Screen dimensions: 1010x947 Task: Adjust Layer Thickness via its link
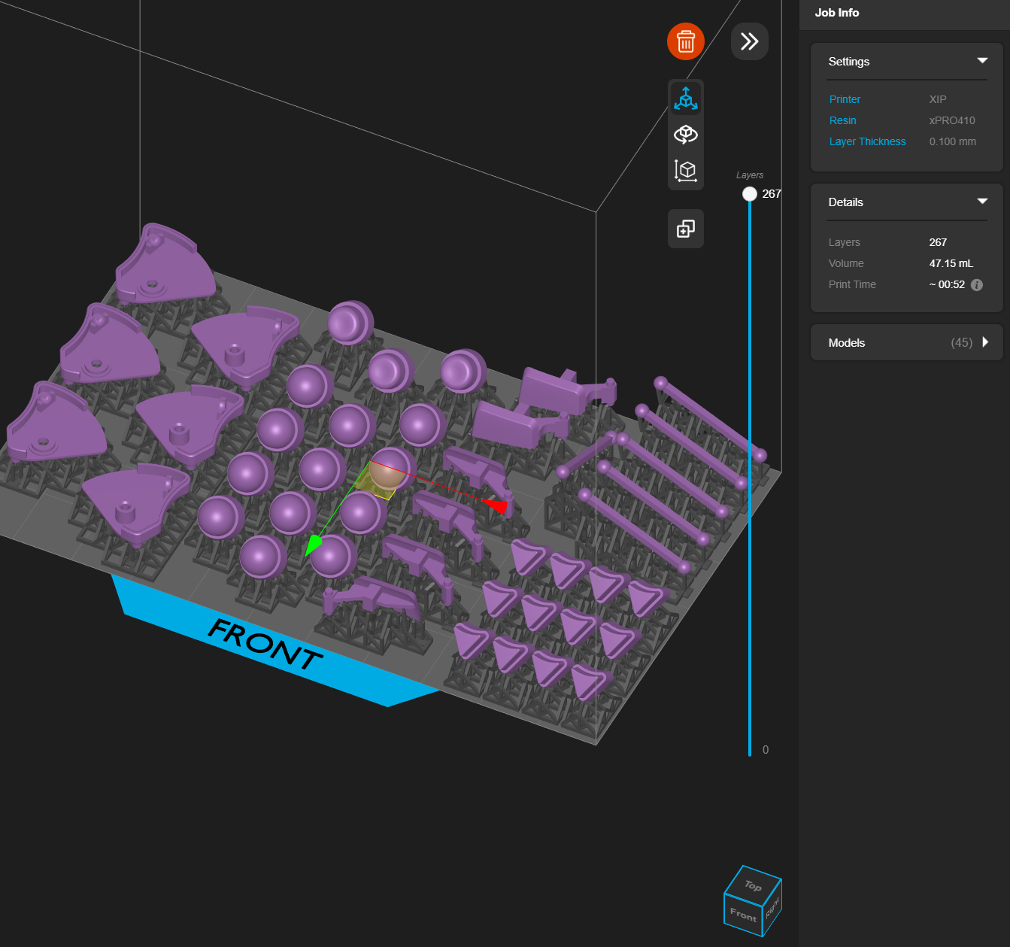[x=867, y=141]
